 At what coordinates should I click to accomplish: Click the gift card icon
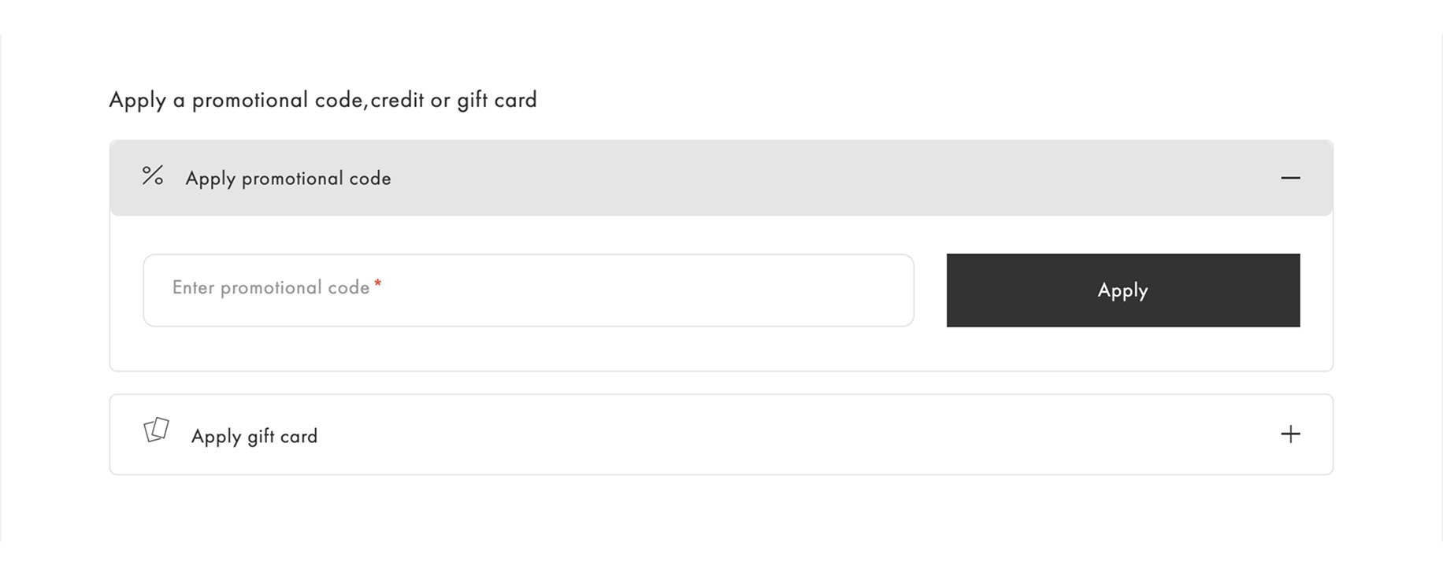click(x=156, y=430)
